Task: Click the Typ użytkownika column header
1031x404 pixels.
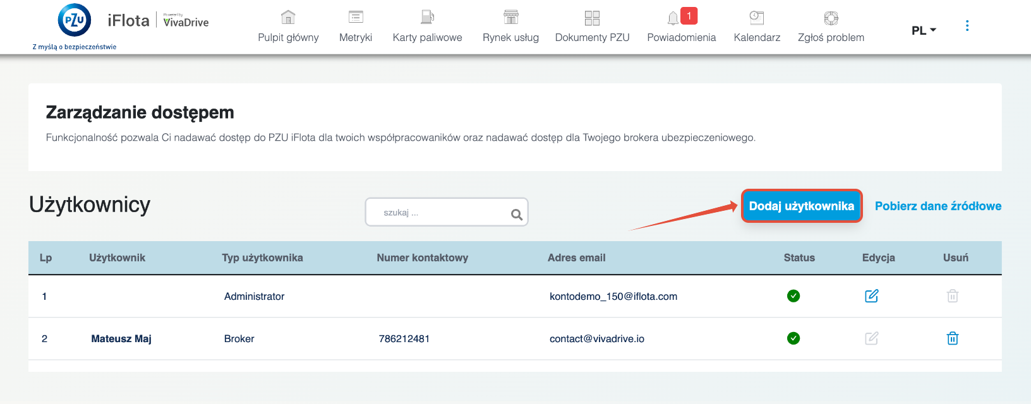Action: click(x=262, y=258)
